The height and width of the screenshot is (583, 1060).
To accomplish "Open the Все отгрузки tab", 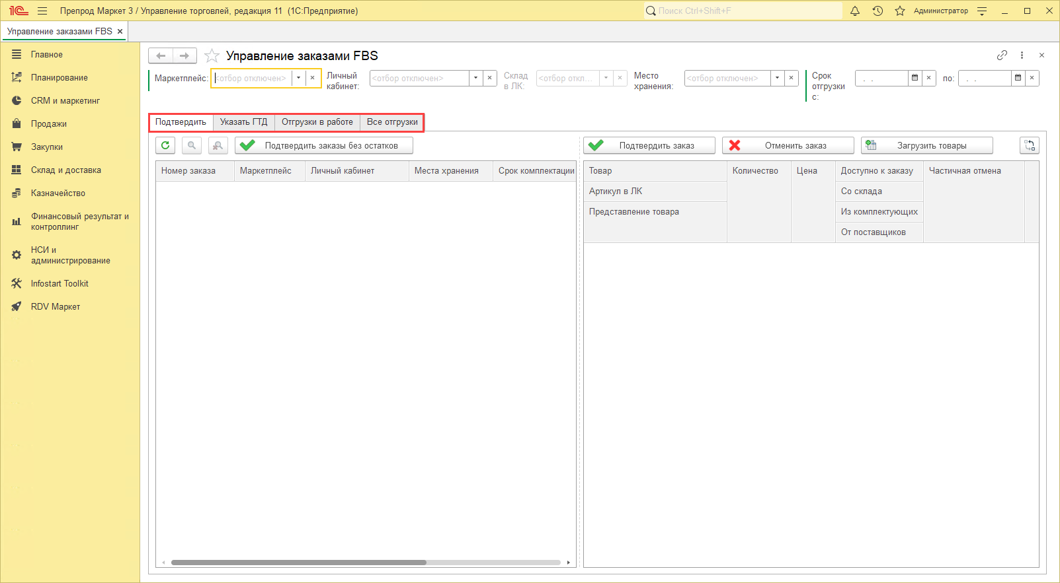I will point(392,122).
